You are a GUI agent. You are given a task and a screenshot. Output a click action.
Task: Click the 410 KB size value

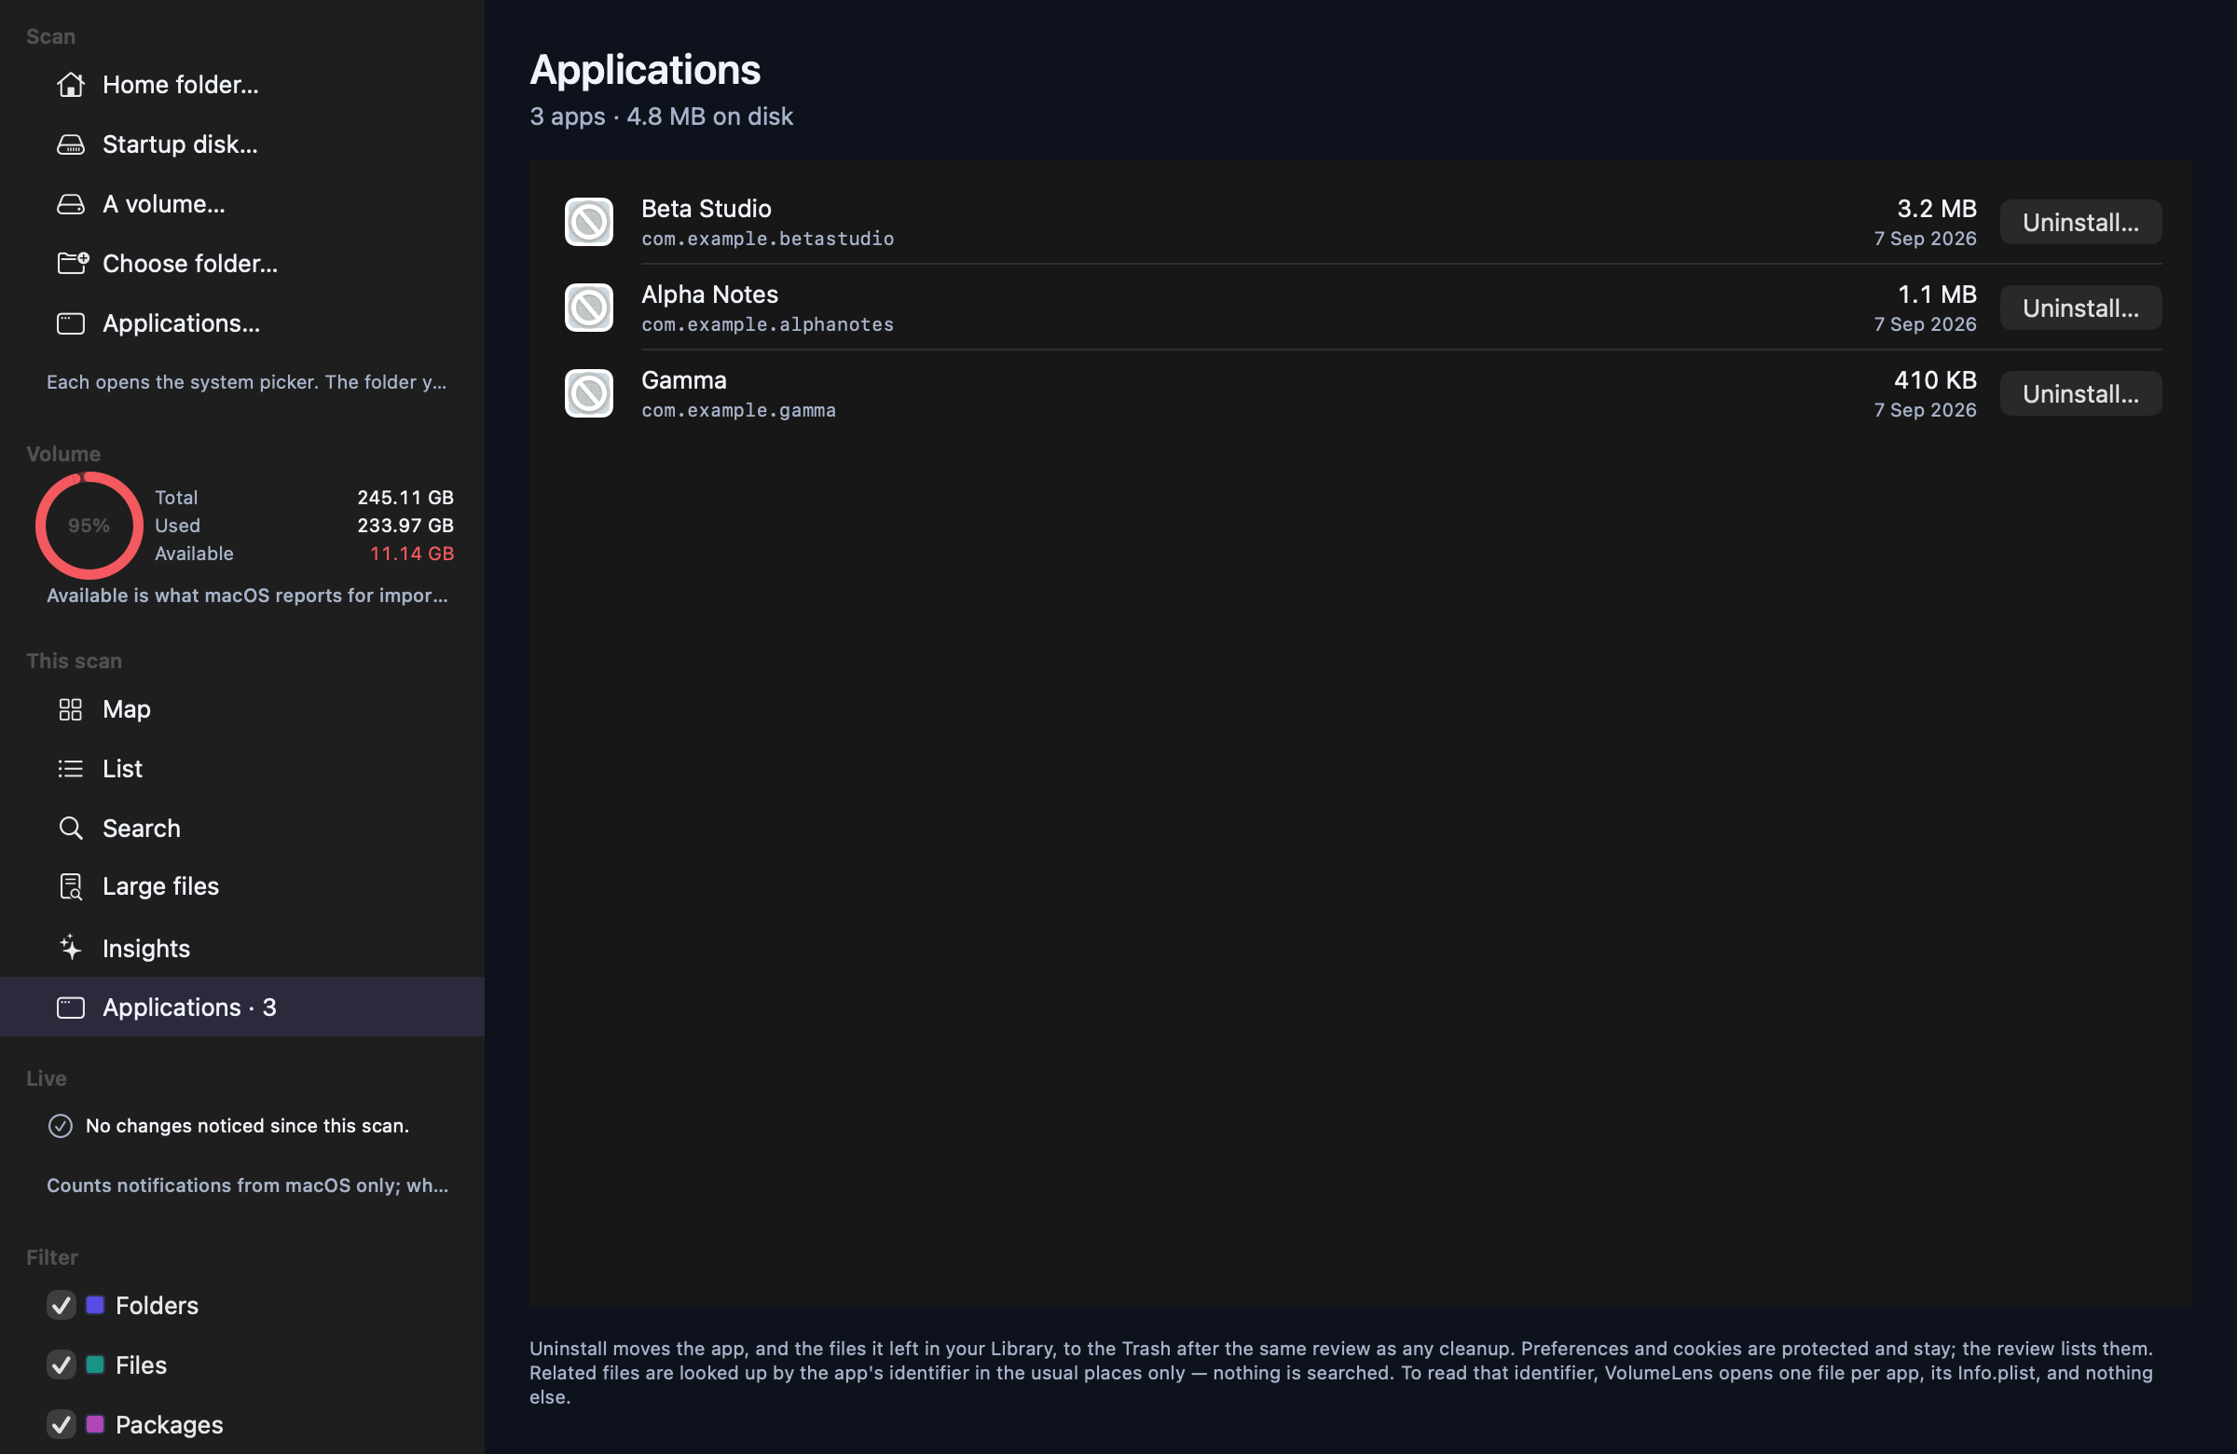[1934, 379]
